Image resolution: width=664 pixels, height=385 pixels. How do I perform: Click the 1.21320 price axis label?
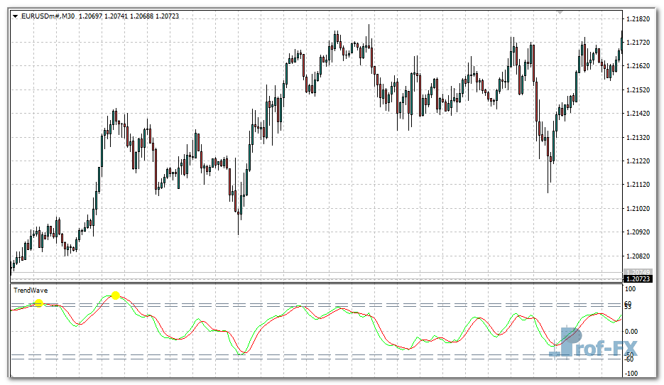[638, 137]
